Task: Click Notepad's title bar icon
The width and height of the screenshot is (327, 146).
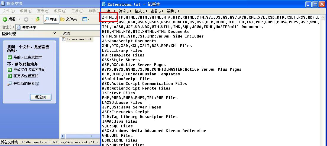Action: point(104,4)
